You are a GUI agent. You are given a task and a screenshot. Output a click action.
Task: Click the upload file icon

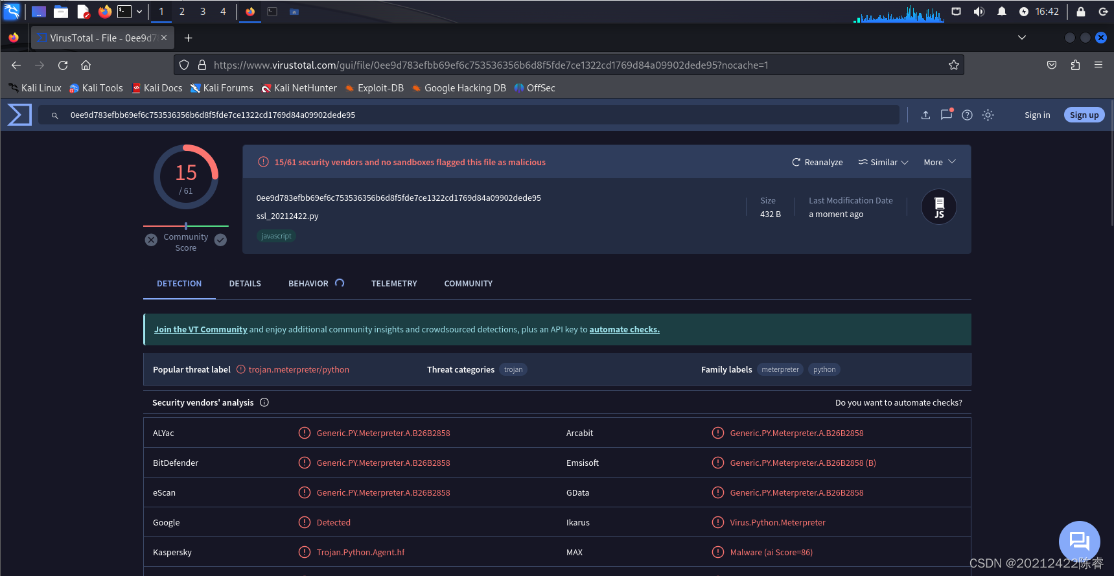[925, 115]
